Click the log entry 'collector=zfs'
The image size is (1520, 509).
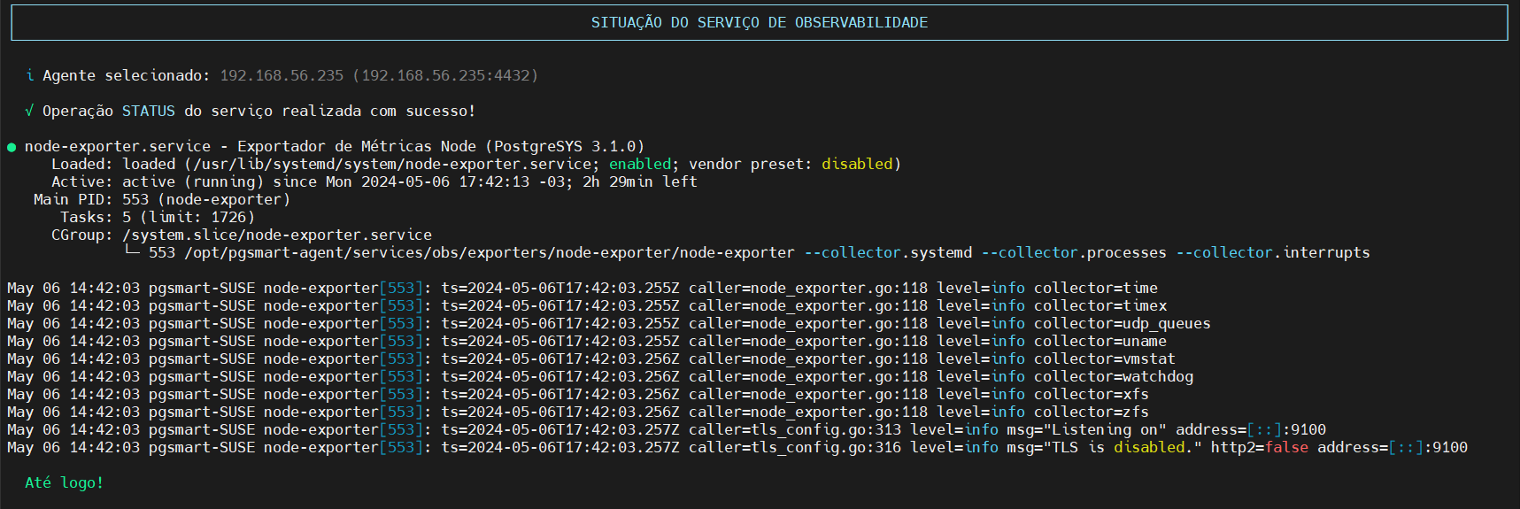(1092, 412)
